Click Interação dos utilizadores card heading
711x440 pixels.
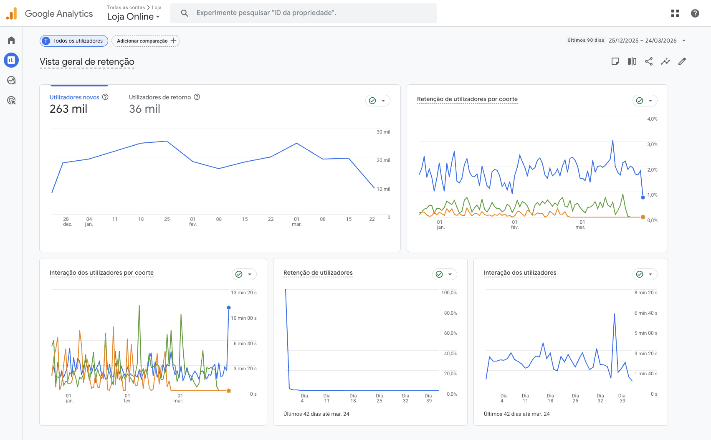click(520, 273)
